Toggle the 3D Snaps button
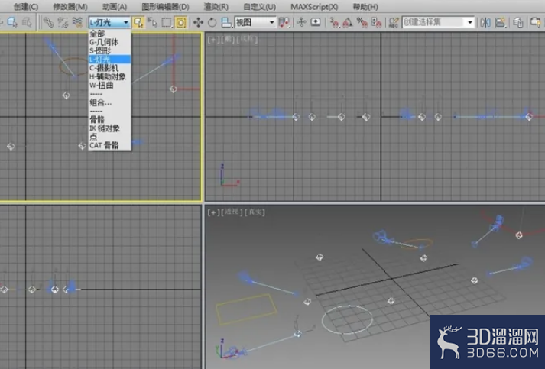The width and height of the screenshot is (545, 369). pos(334,23)
